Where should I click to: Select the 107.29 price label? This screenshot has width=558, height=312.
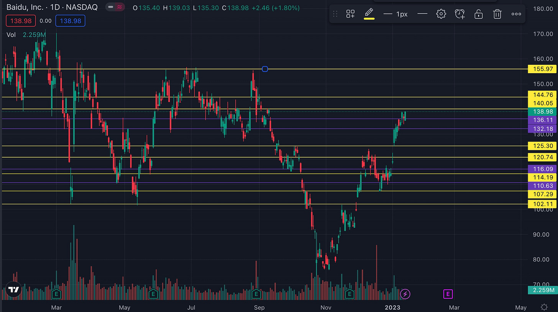[542, 194]
